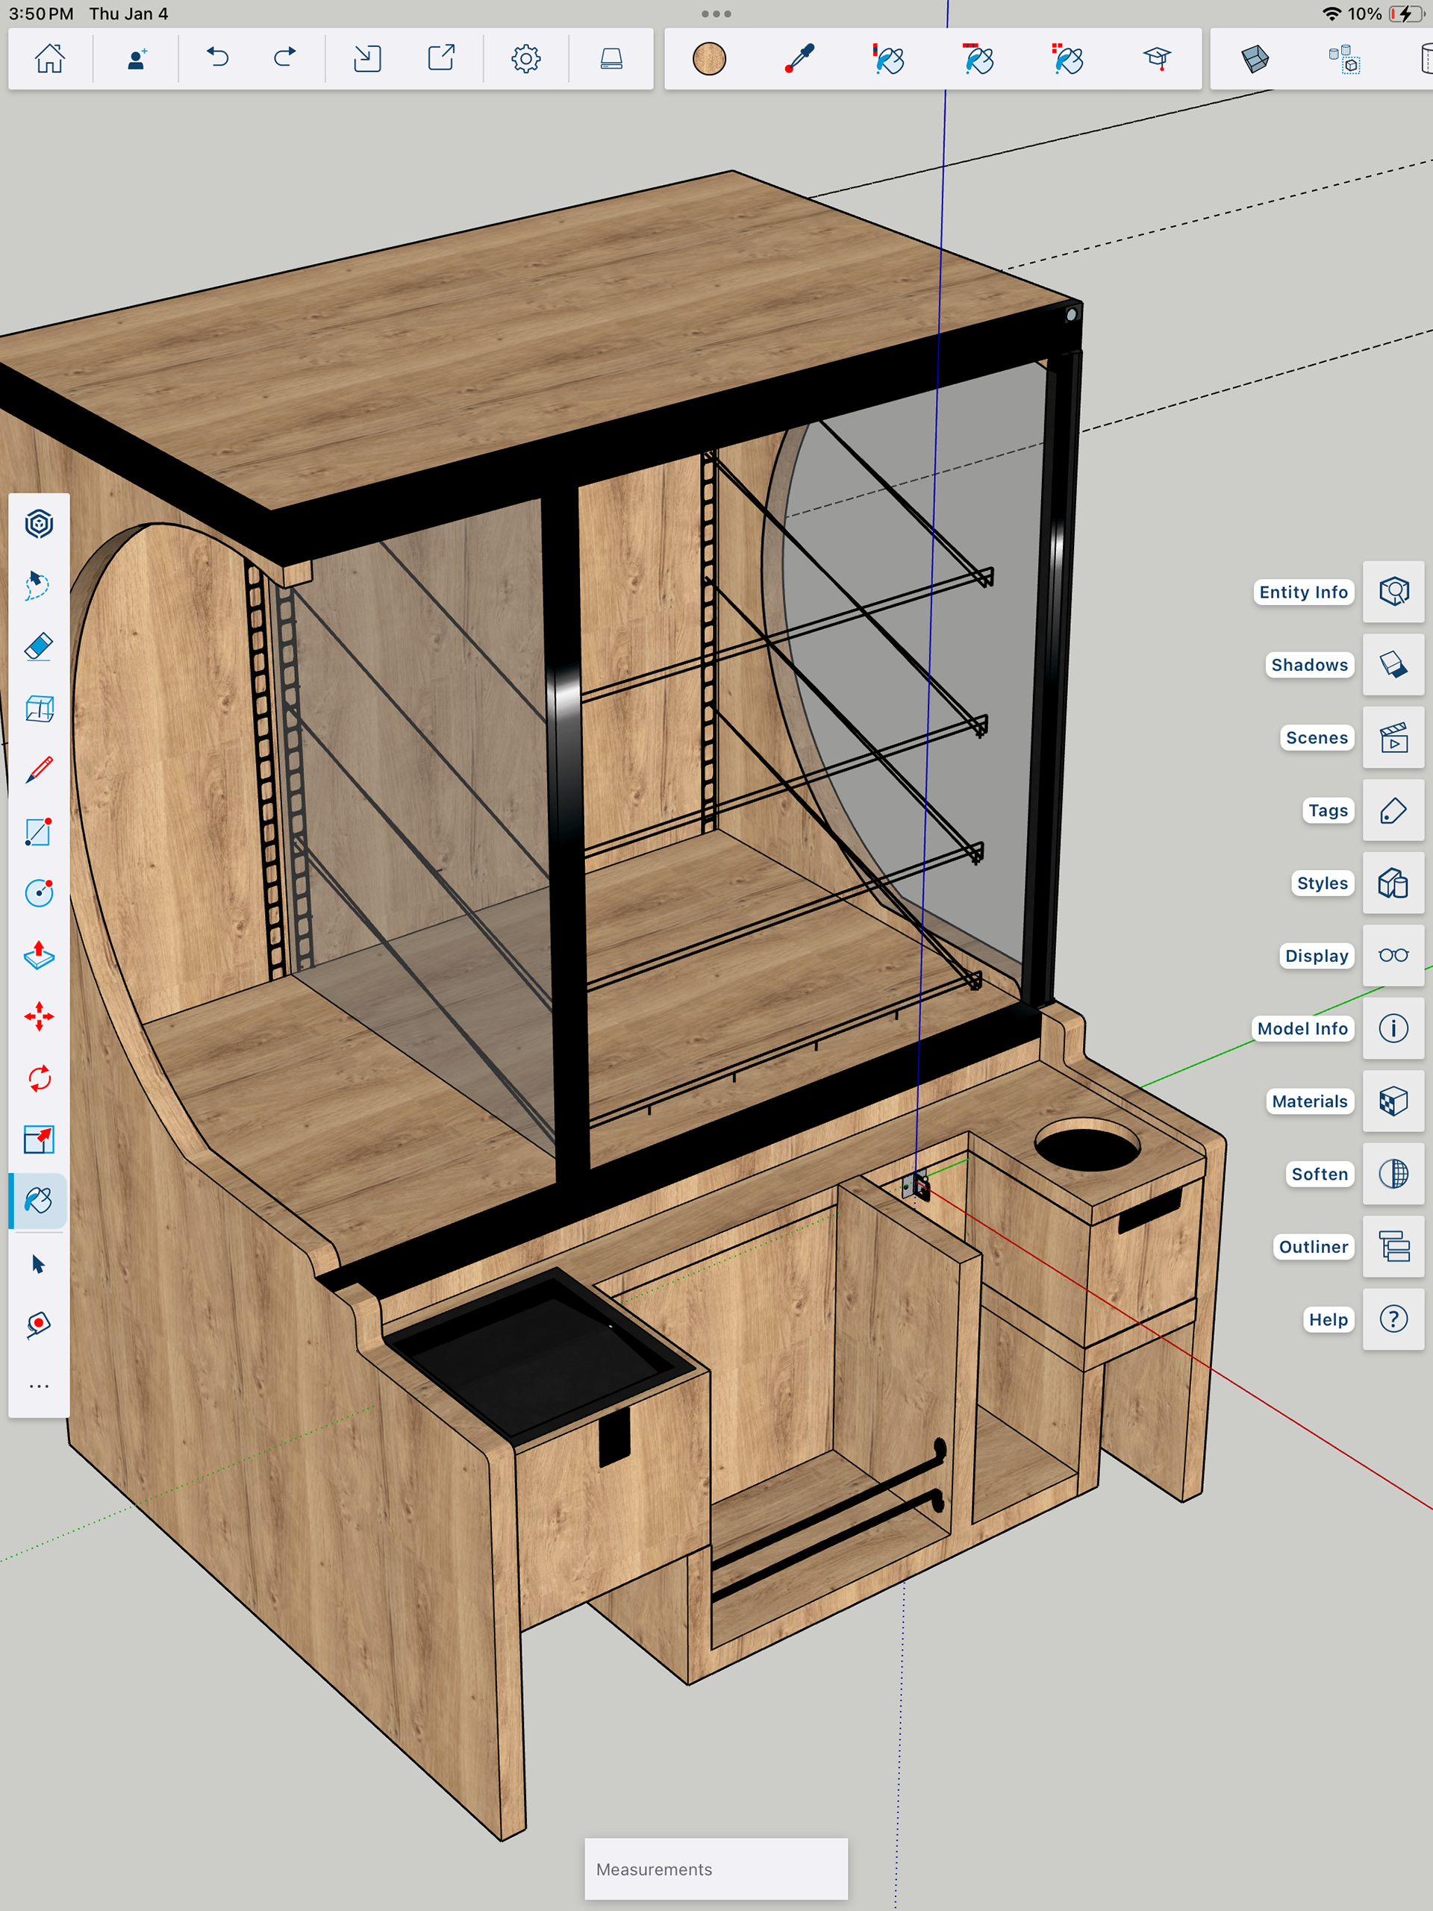Tap the current wood material swatch
Image resolution: width=1433 pixels, height=1911 pixels.
pos(709,59)
